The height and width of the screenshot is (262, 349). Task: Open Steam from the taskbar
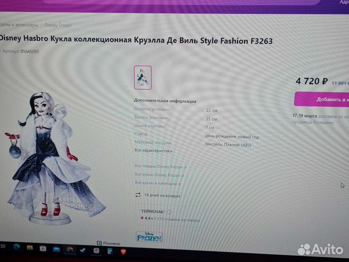83,250
